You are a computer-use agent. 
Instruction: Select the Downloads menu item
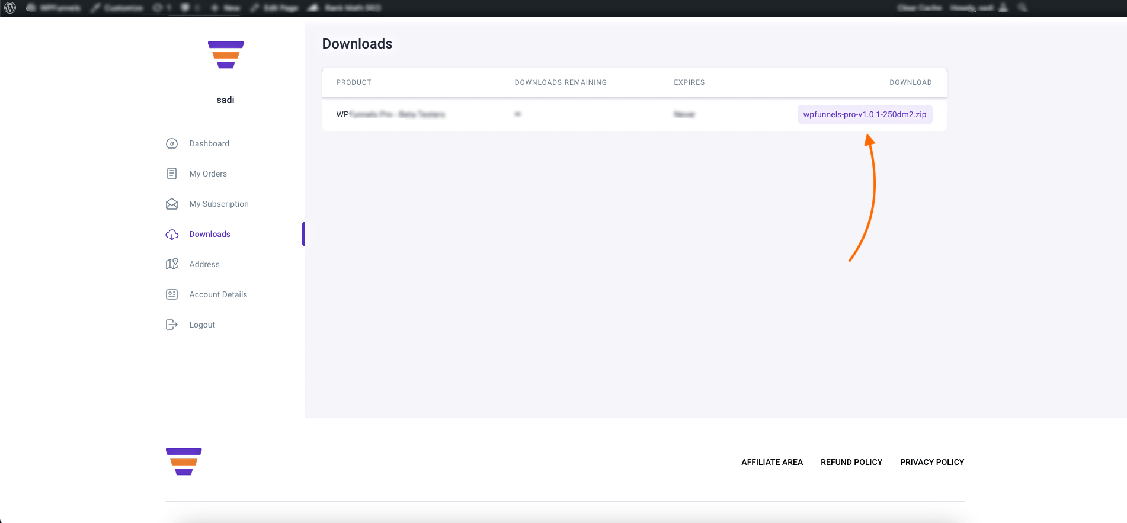click(x=210, y=234)
